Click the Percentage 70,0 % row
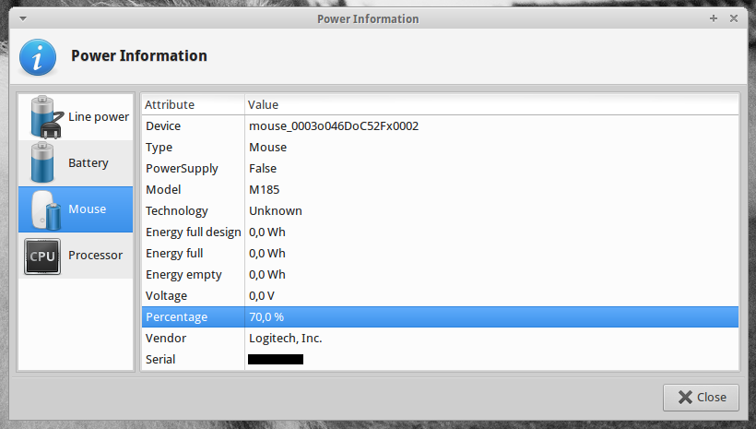 tap(440, 316)
